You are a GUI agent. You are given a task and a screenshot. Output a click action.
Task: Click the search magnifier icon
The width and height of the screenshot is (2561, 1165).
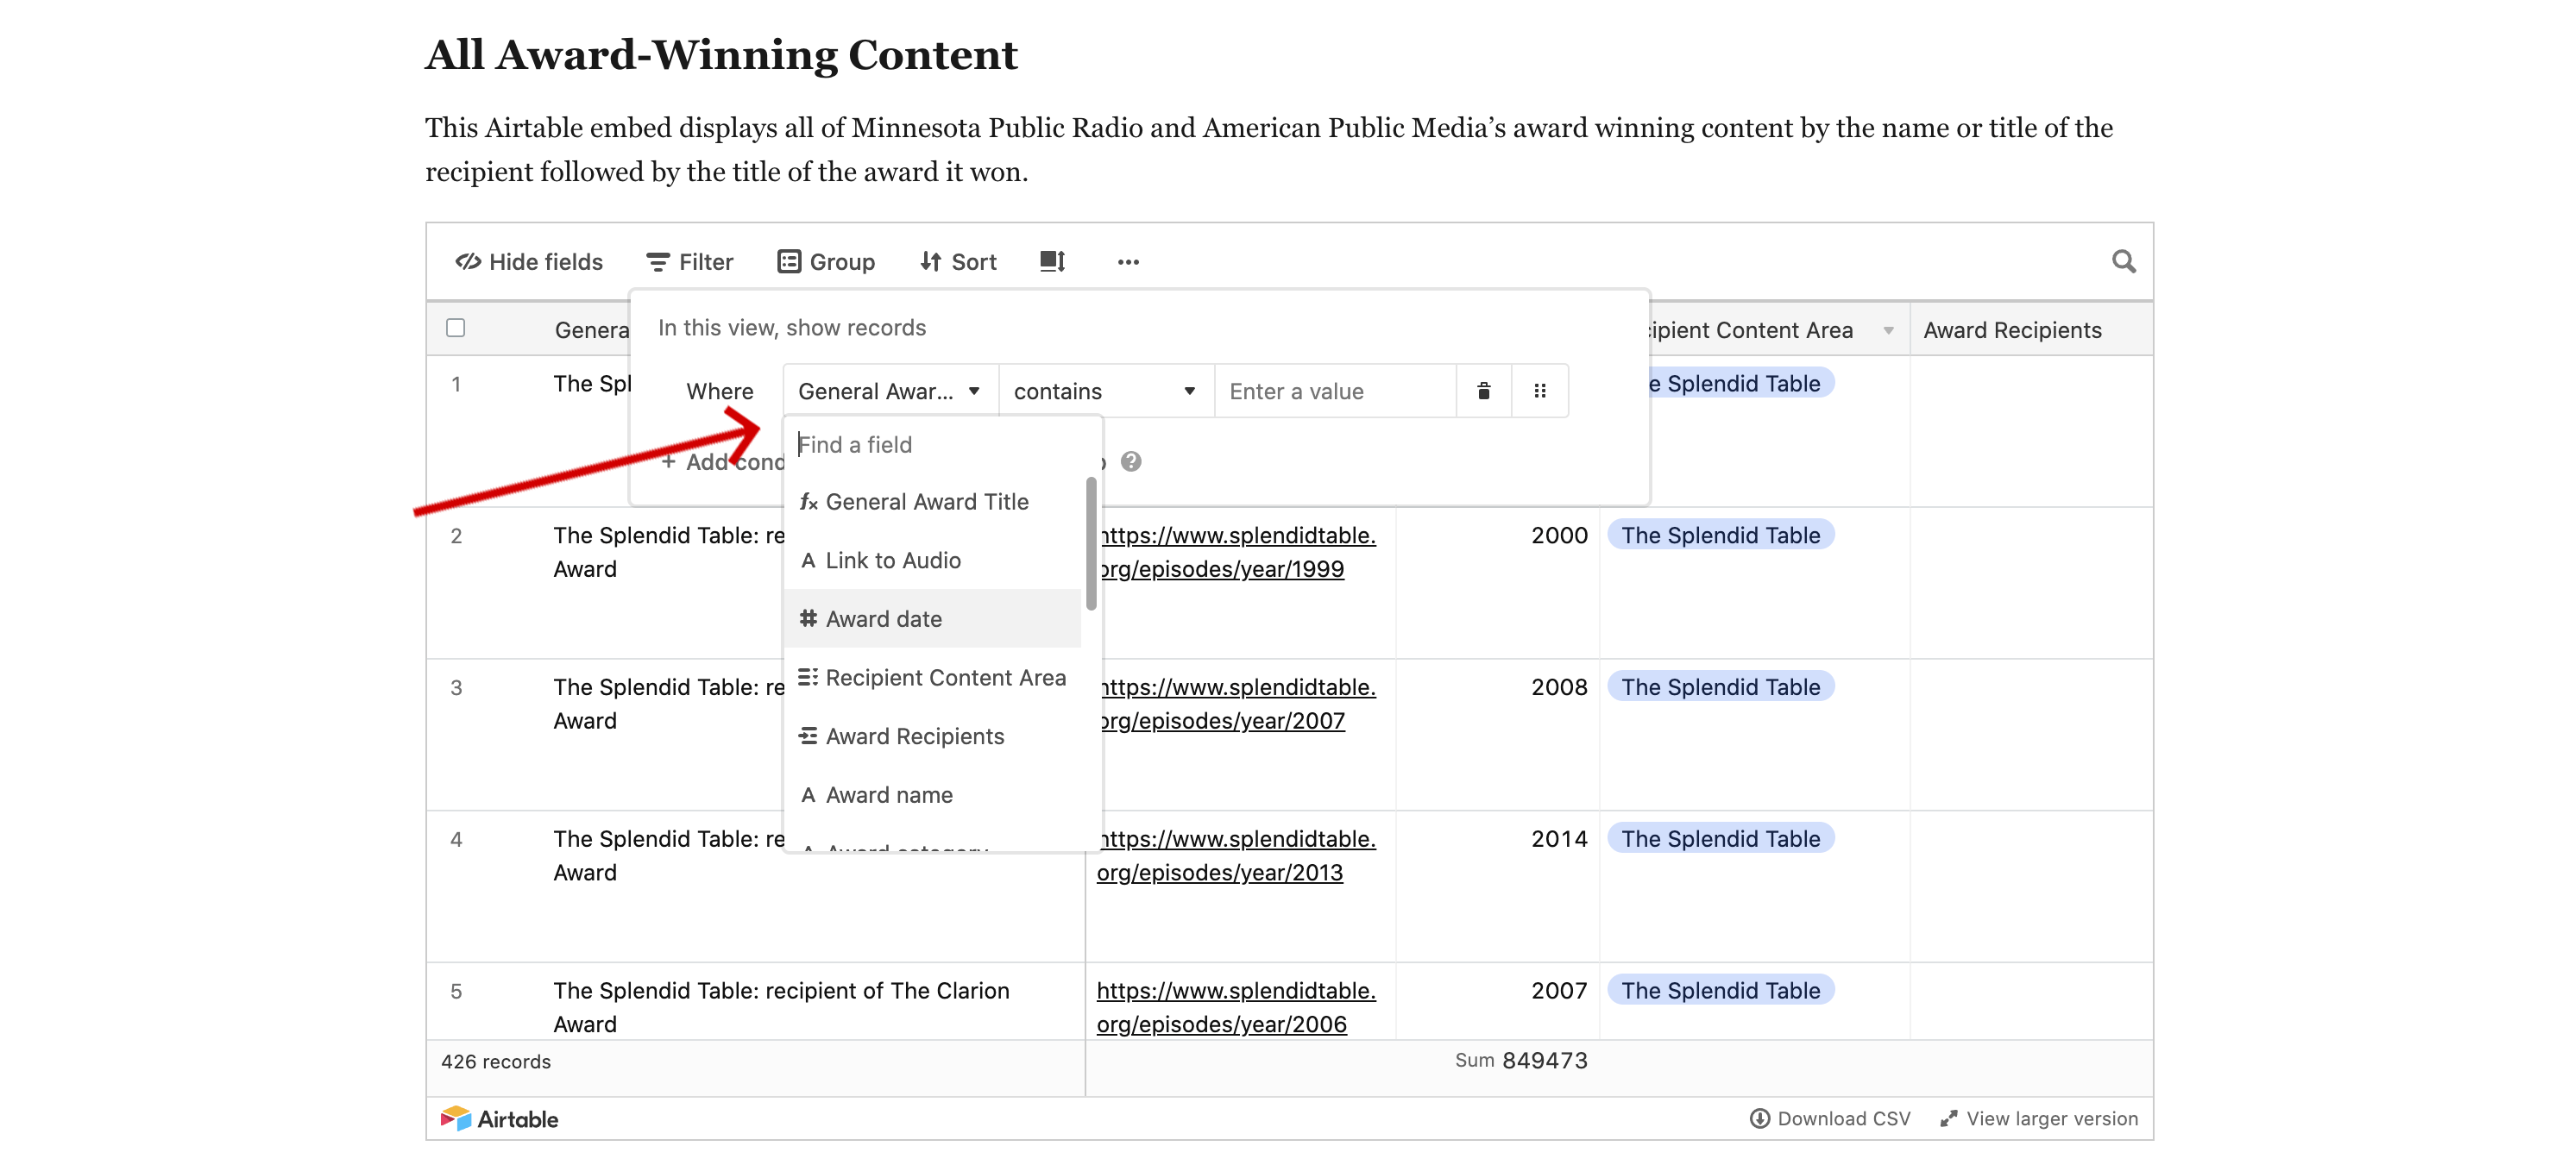click(x=2124, y=261)
